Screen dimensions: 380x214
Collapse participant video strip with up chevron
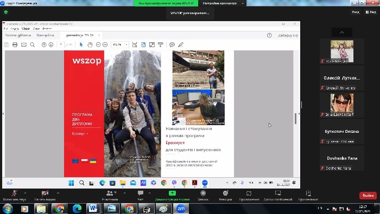pos(342,33)
